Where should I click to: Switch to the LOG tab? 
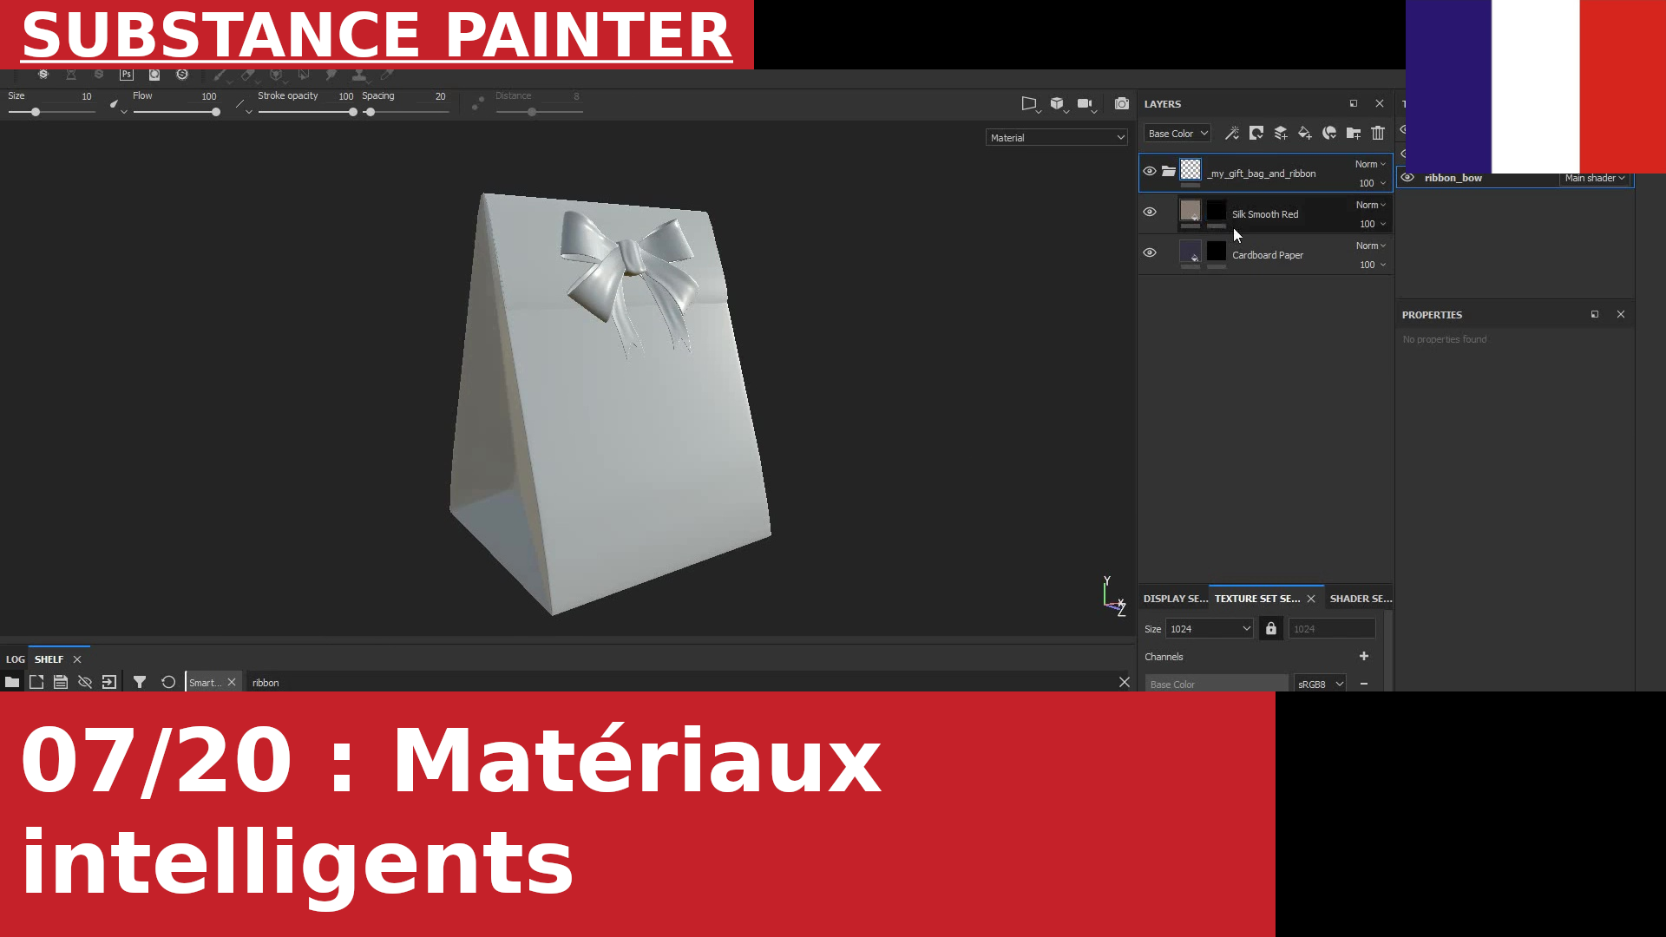[x=16, y=659]
